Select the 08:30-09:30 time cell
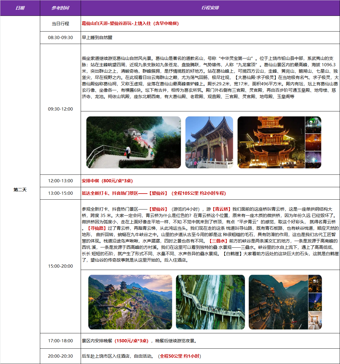This screenshot has height=364, width=340. click(60, 38)
